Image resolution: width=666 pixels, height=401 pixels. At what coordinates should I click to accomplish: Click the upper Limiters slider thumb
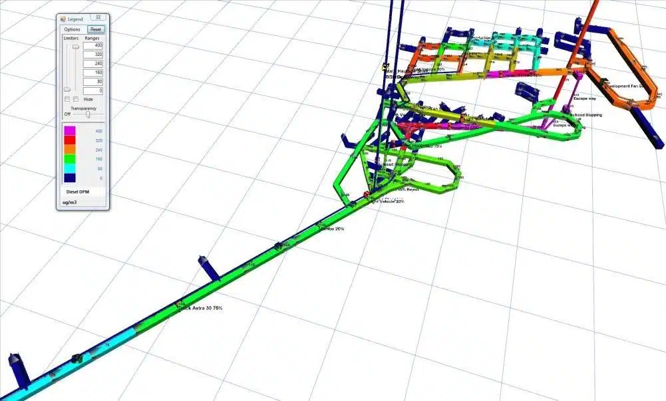tap(76, 47)
